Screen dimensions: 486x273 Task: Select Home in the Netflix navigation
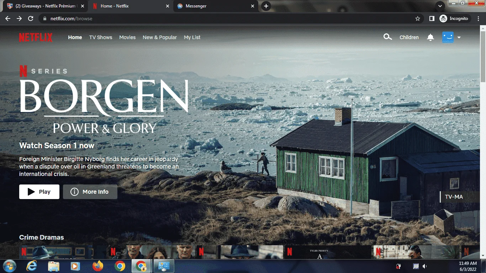pyautogui.click(x=75, y=37)
